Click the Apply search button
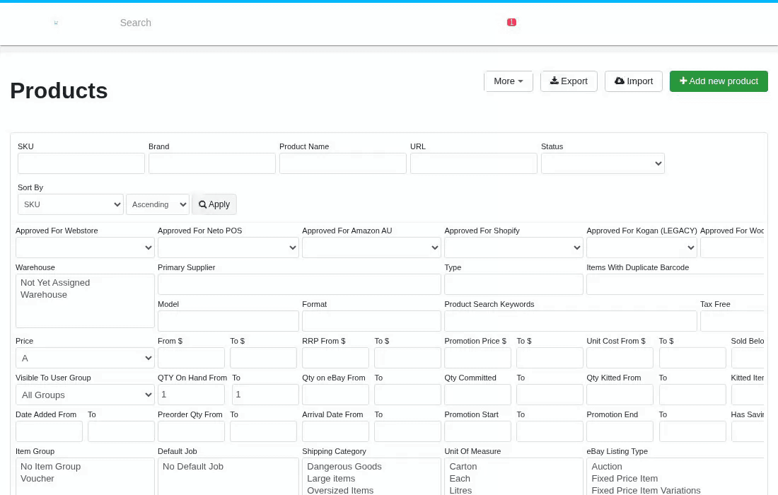The image size is (778, 495). pyautogui.click(x=214, y=204)
